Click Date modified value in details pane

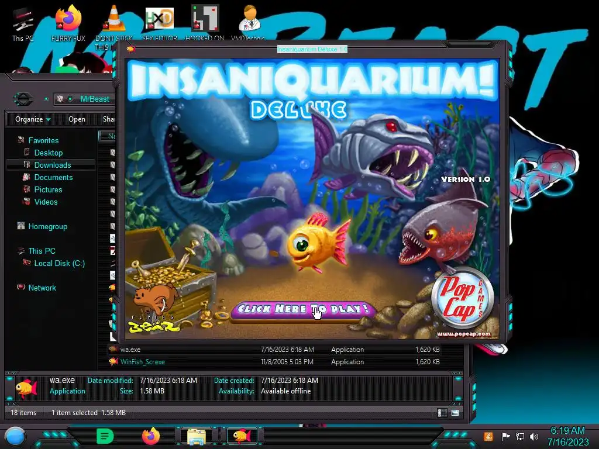168,380
